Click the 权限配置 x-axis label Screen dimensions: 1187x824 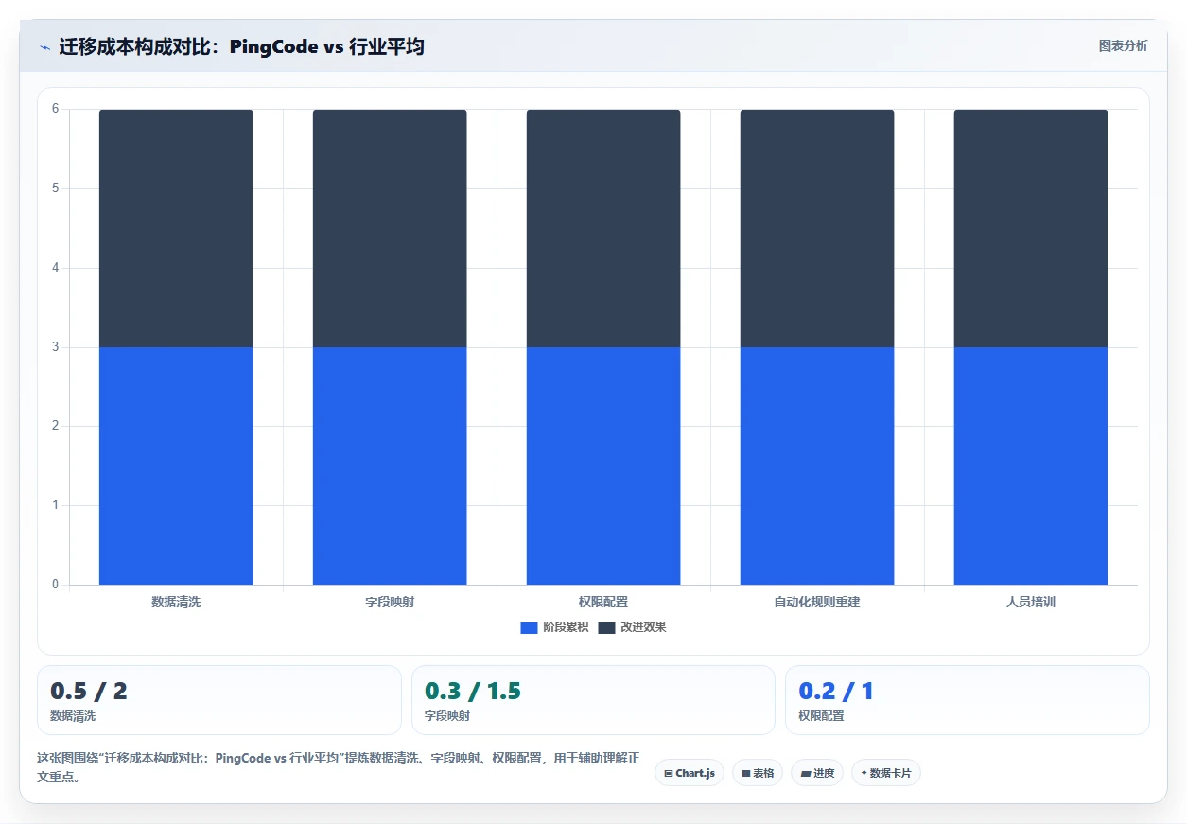[x=603, y=602]
